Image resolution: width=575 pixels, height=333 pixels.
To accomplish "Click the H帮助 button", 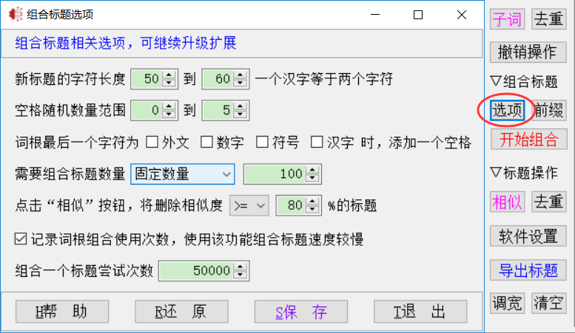I will pos(62,312).
